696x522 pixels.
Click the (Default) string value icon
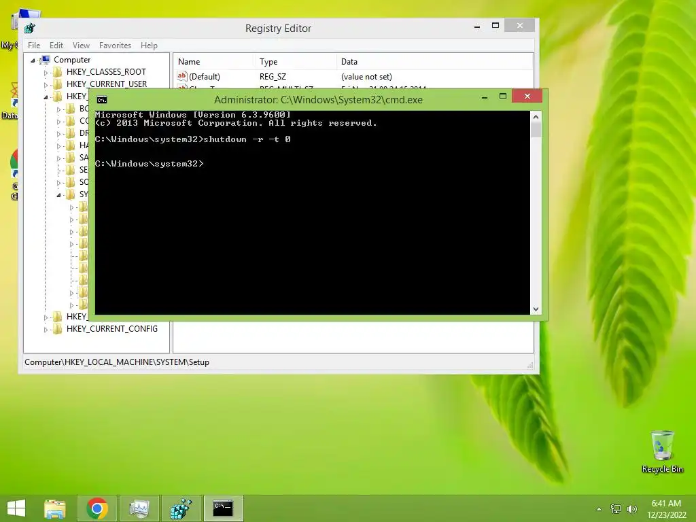(x=182, y=76)
